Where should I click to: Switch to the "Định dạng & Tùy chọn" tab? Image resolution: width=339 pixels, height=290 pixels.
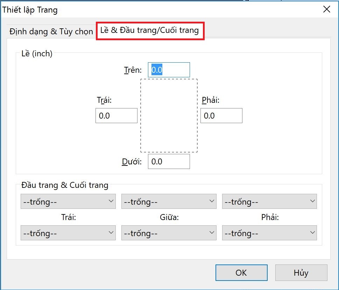pyautogui.click(x=51, y=31)
